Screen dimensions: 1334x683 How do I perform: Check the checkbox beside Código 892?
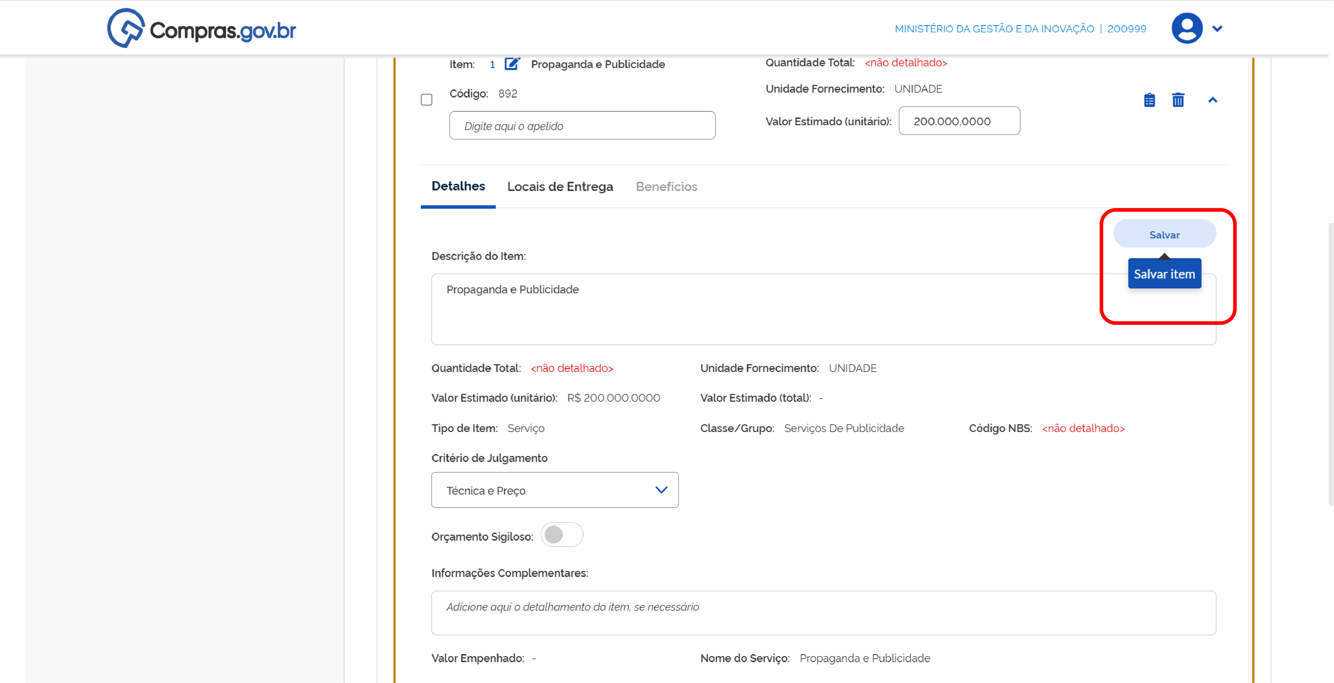click(x=427, y=99)
